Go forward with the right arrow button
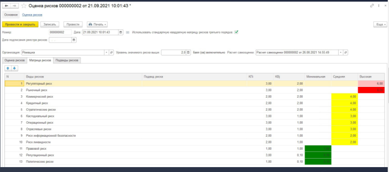Screen dimensions: 389x172 (x=14, y=5)
